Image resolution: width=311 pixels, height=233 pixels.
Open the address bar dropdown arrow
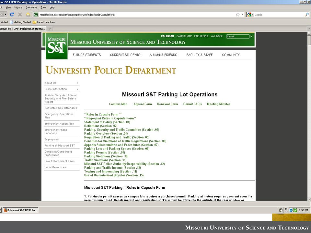[242, 15]
